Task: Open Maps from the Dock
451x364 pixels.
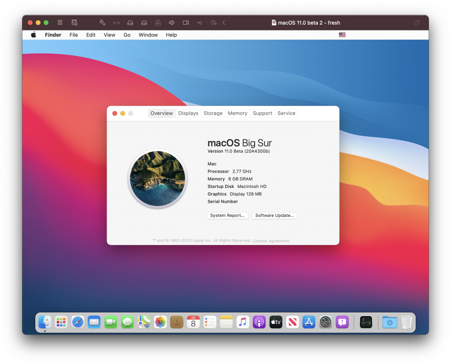Action: click(144, 322)
